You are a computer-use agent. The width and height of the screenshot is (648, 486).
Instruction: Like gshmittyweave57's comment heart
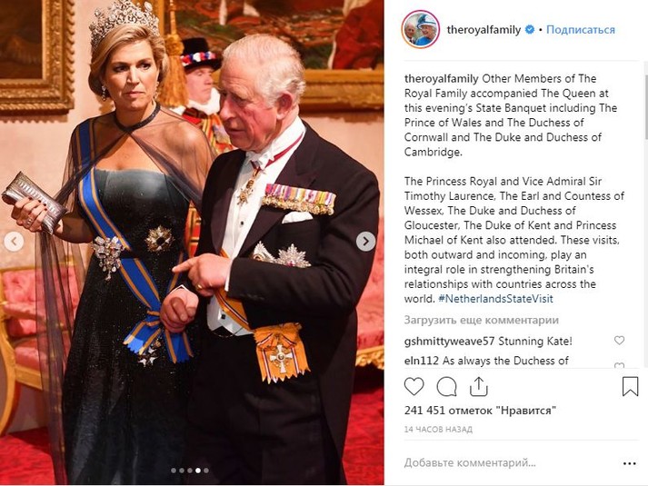pyautogui.click(x=619, y=341)
